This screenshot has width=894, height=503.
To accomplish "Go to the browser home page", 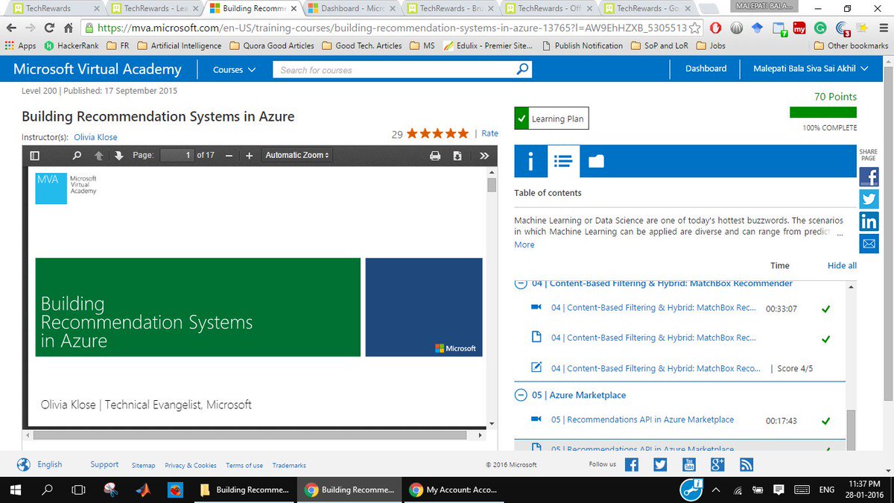I will click(69, 28).
